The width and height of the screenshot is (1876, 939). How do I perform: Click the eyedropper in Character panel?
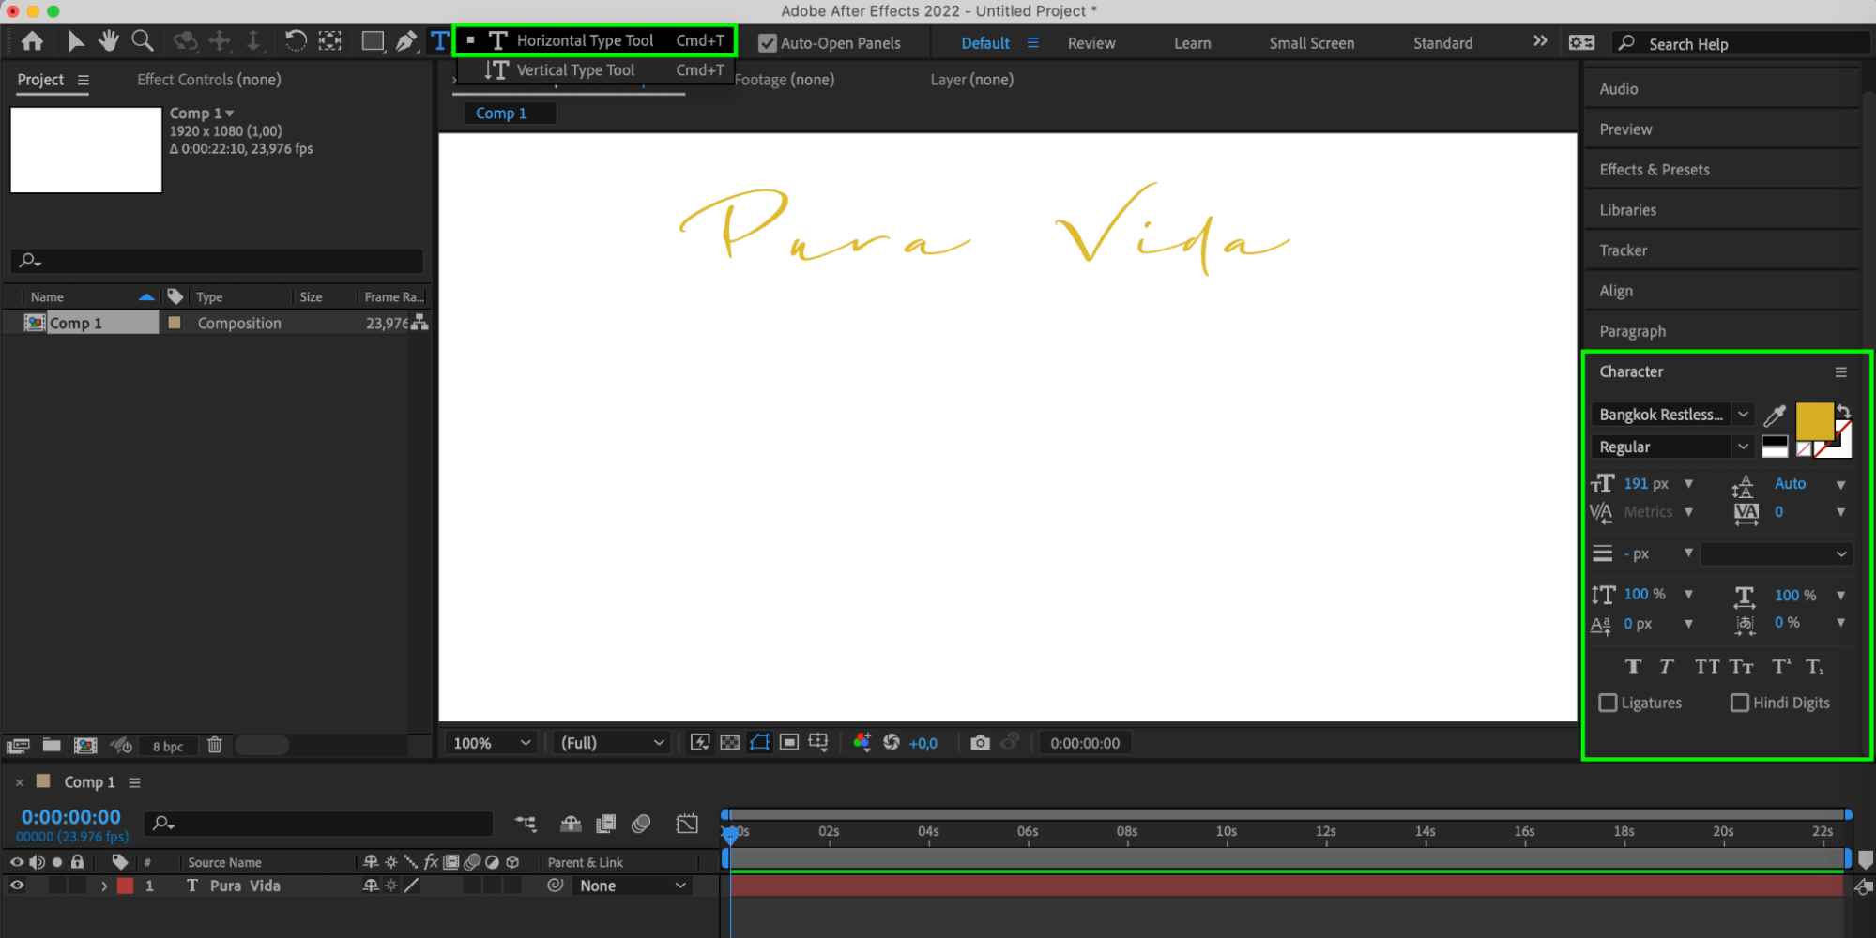pyautogui.click(x=1775, y=416)
